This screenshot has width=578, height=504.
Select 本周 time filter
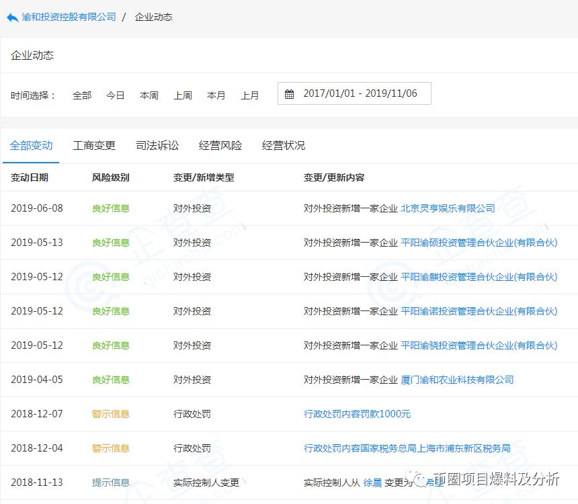pyautogui.click(x=149, y=95)
